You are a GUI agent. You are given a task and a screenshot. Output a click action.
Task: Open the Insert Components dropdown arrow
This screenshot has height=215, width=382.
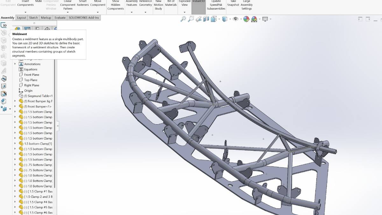pos(25,12)
